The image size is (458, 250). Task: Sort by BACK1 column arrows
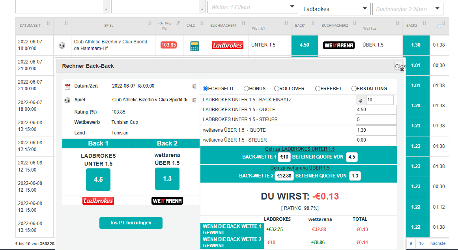(313, 23)
